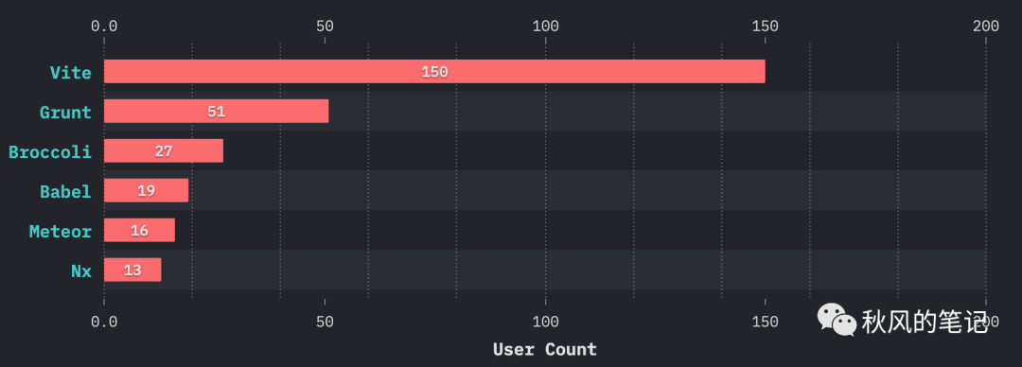The width and height of the screenshot is (1022, 367).
Task: Click the Broccoli label on the y-axis
Action: (x=50, y=152)
